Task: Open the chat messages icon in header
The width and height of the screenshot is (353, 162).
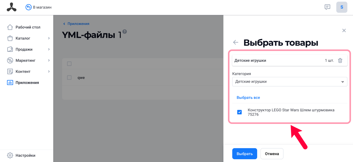Action: pos(327,7)
